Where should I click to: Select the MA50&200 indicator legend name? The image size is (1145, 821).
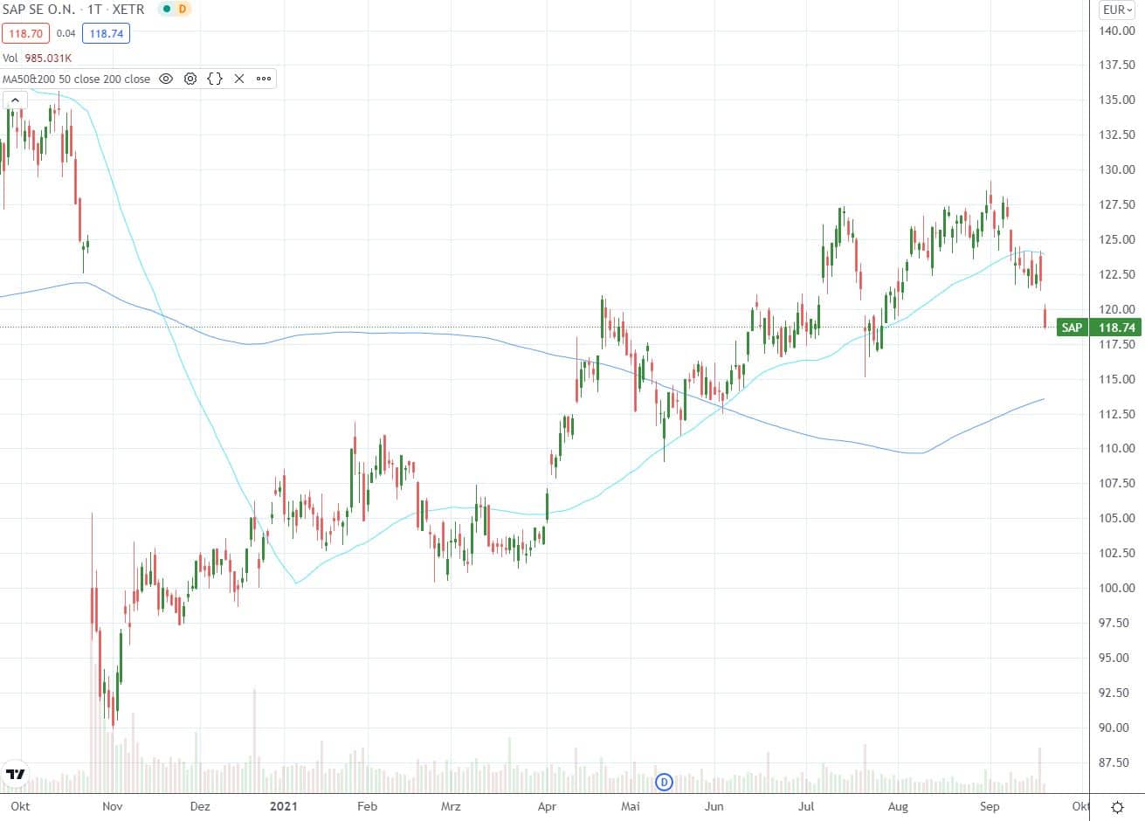(76, 79)
